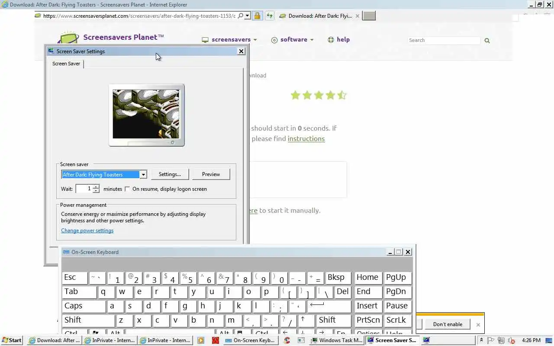Select the Screen Saver tab in the dialog
The image size is (554, 346).
click(66, 64)
